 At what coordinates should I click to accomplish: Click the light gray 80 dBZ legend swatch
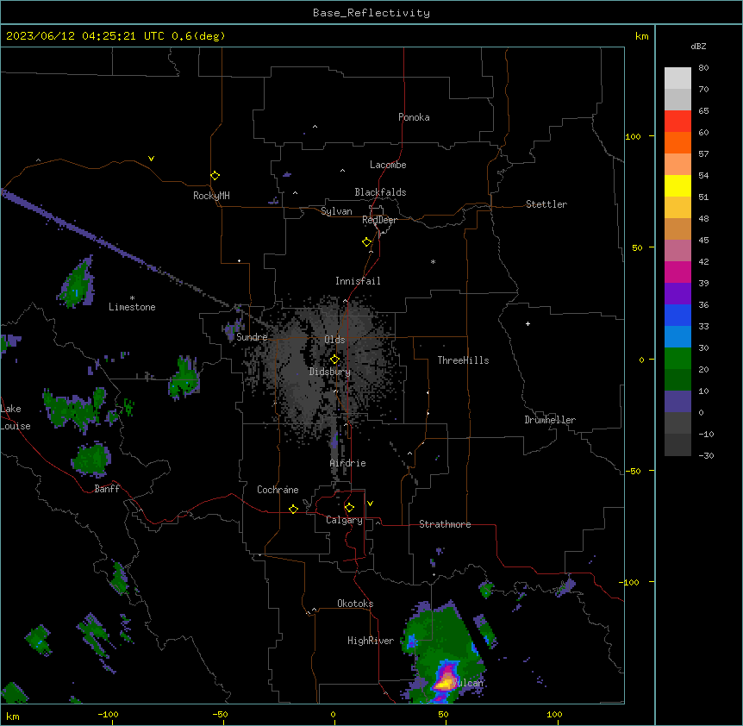[677, 78]
